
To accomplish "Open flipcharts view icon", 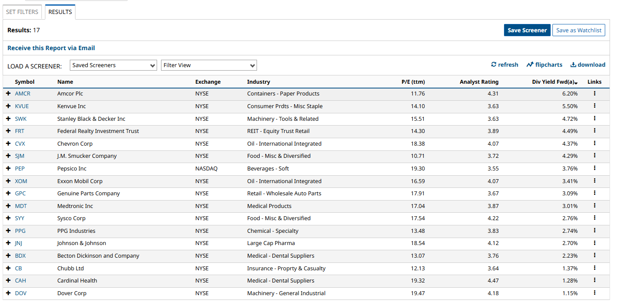I will click(x=530, y=65).
